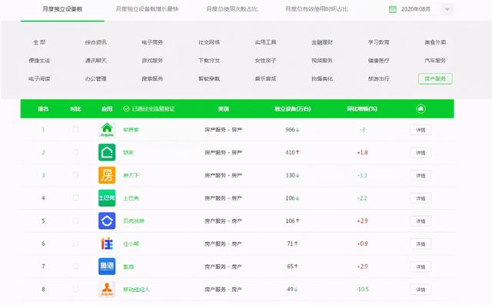
Task: Click the green Anjuke house app icon
Action: [x=107, y=130]
